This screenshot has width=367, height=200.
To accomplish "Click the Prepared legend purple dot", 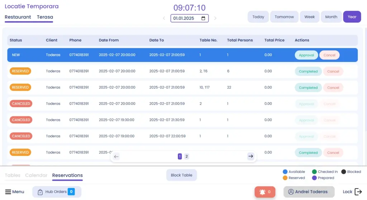I will (314, 178).
